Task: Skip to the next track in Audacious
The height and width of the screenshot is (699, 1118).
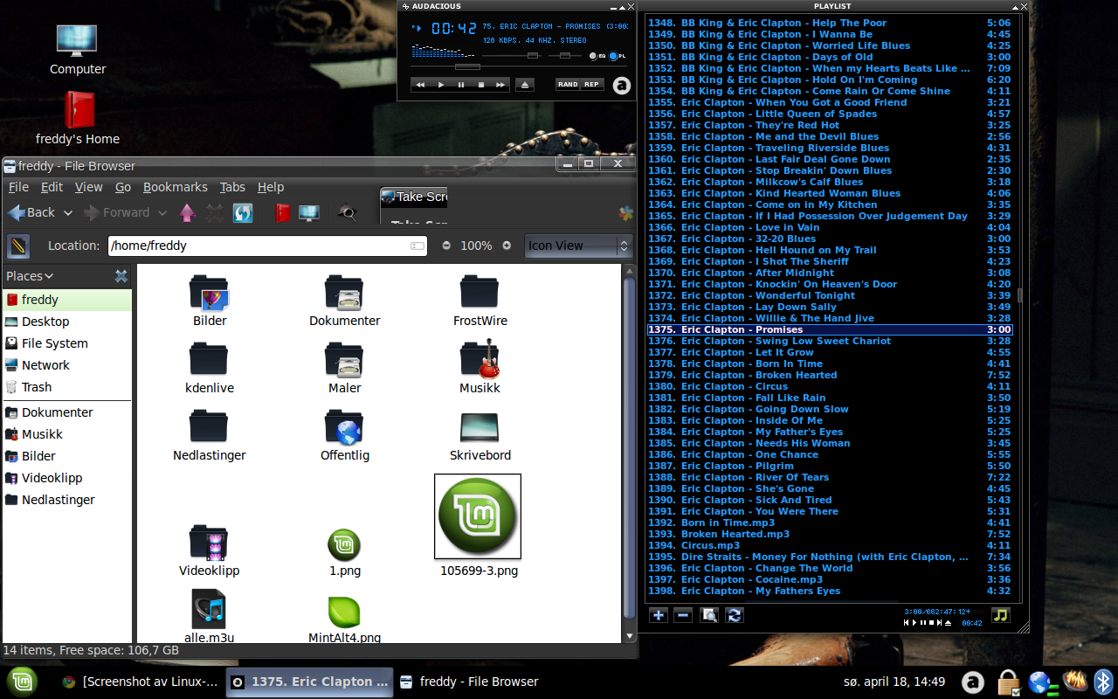Action: (500, 85)
